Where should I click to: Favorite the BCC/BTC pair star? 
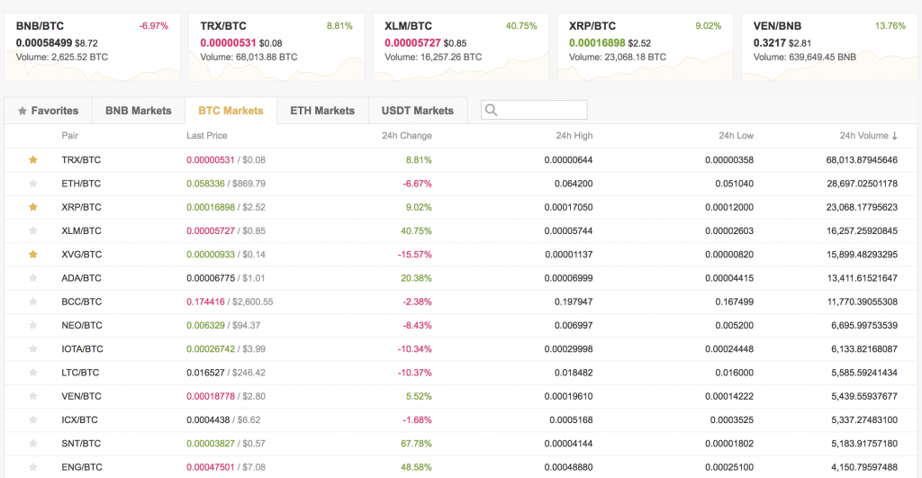(33, 302)
